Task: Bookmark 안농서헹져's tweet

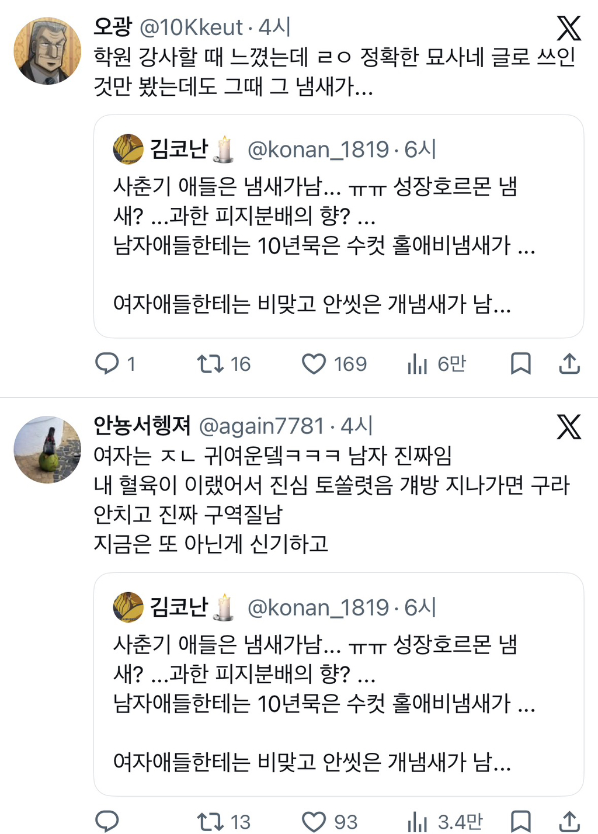Action: click(520, 821)
